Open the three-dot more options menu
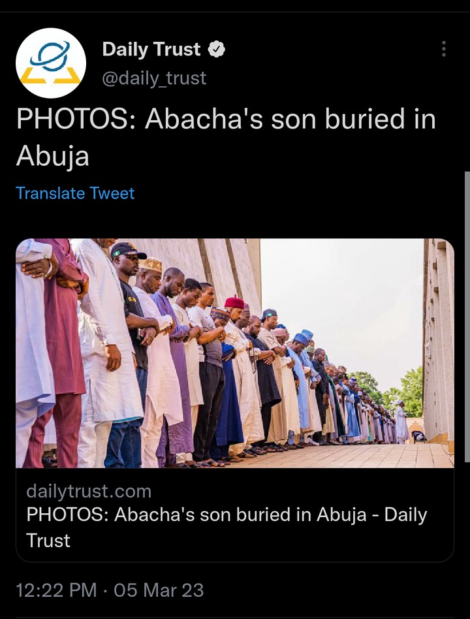This screenshot has width=470, height=619. click(x=444, y=49)
